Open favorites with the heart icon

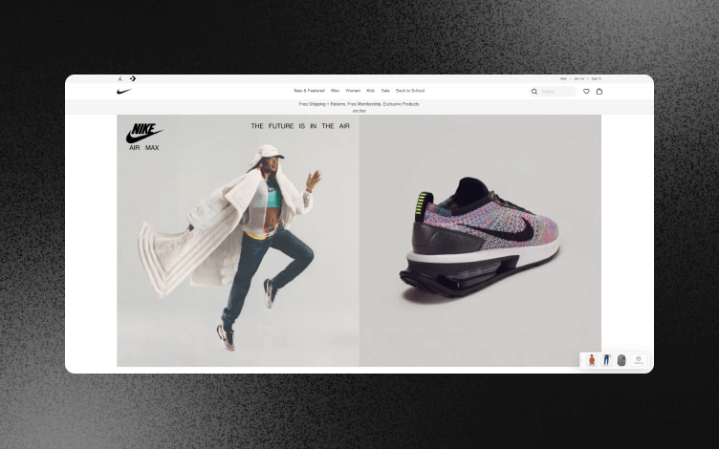586,92
